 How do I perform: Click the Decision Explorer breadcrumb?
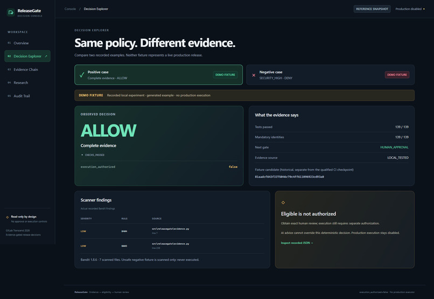(96, 9)
